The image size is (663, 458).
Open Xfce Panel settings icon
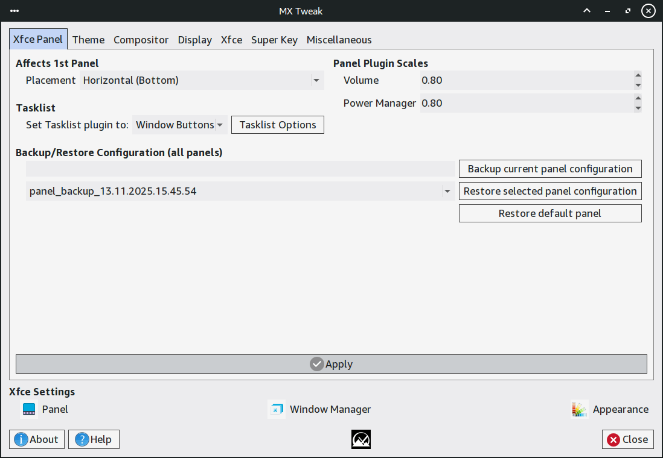tap(29, 409)
